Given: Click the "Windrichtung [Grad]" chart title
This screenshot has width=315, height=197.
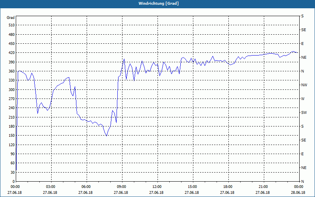Looking at the screenshot, I should tap(159, 4).
